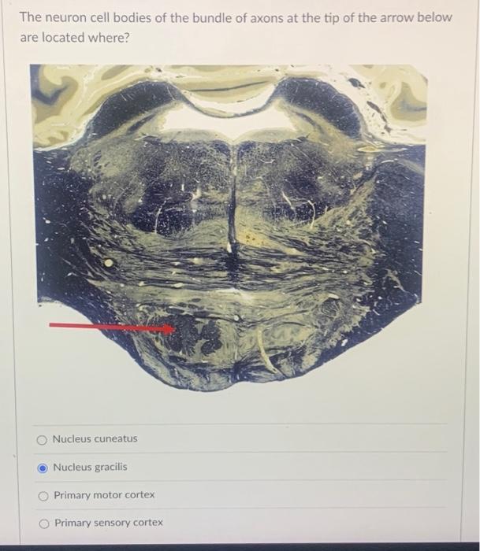Click the dark lateral region on image right
Image resolution: width=480 pixels, height=551 pixels.
click(398, 228)
